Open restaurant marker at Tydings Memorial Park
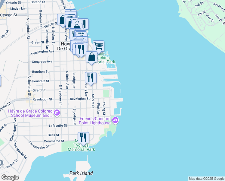This screenshot has width=225, height=181. pos(83,138)
